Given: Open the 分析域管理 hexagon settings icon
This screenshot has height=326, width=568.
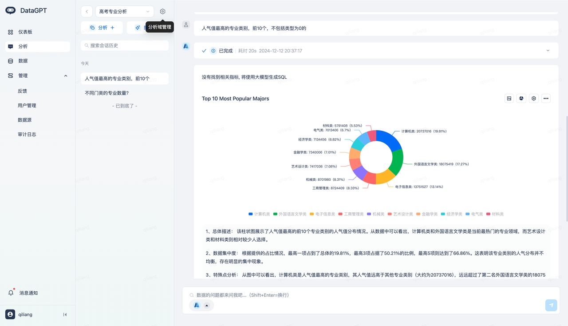Looking at the screenshot, I should coord(162,12).
